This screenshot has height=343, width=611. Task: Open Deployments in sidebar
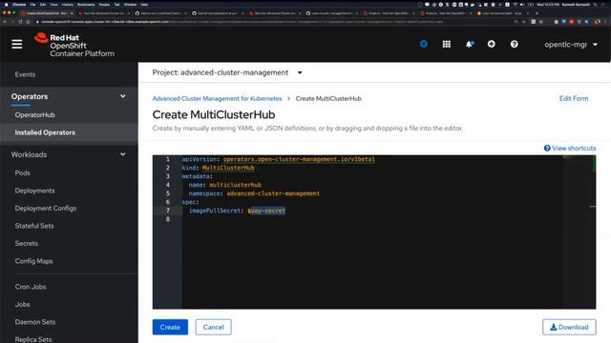pyautogui.click(x=34, y=191)
